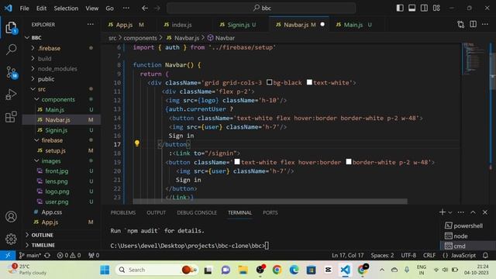Open changes icon in editor toolbar
Viewport: 496px width, 279px height.
460,24
